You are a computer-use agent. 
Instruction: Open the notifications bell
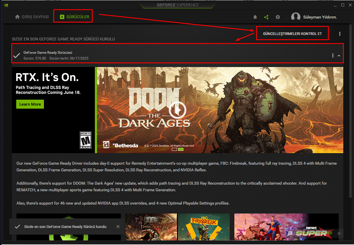255,17
